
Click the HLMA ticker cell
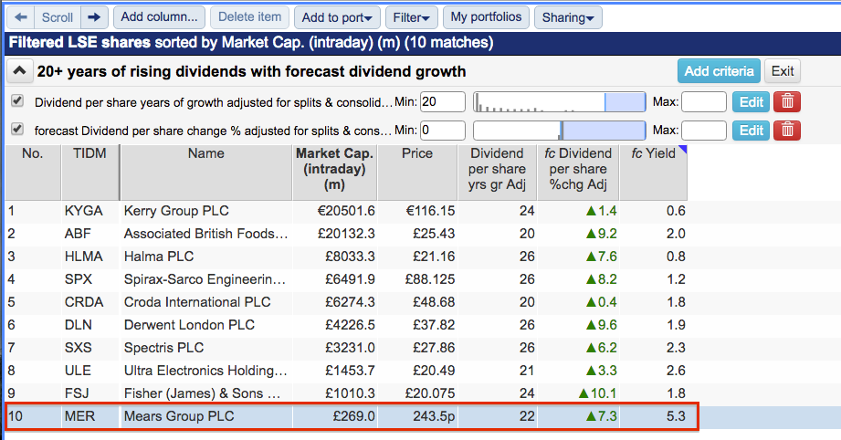coord(90,257)
